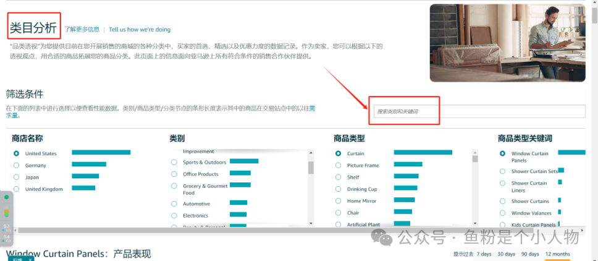Image resolution: width=598 pixels, height=261 pixels.
Task: Open the 反馈 feedback tab
Action: (17, 259)
